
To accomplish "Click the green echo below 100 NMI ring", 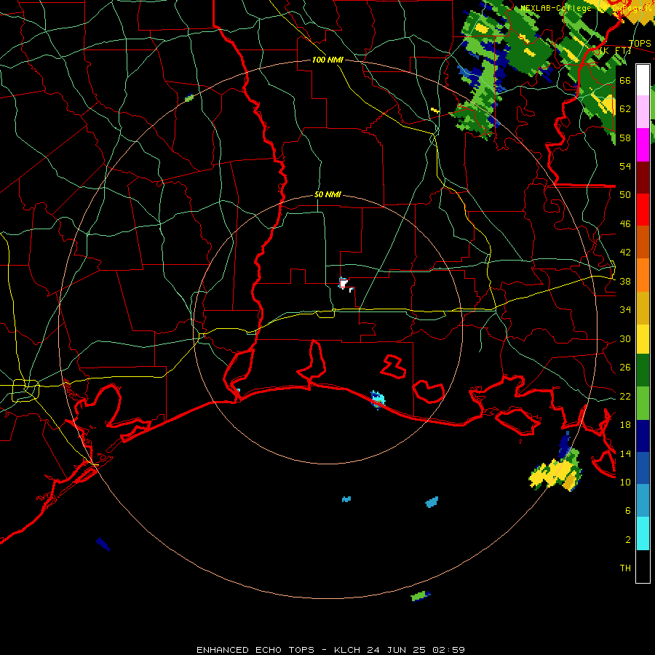I will pos(420,595).
